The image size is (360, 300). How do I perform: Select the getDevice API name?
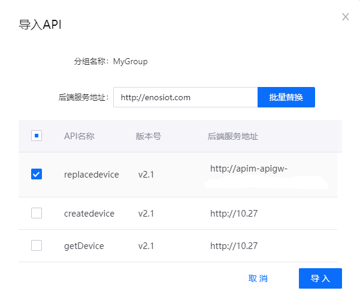coord(84,246)
